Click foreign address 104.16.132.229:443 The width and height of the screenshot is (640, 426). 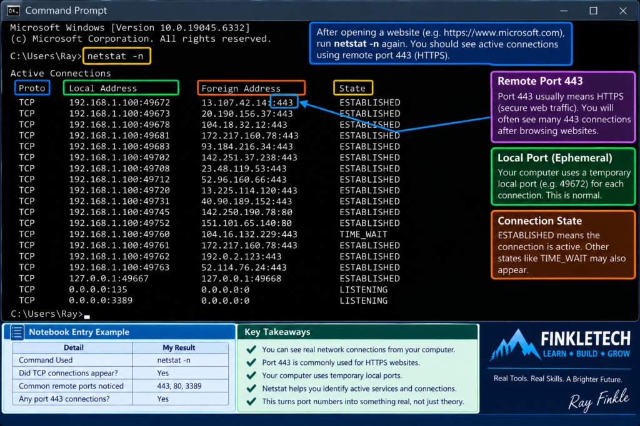pos(249,234)
